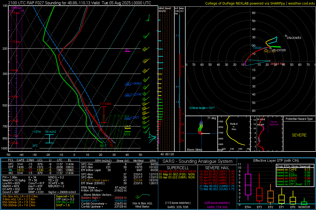
Task: Click the based on STP_fixed: 0.11 line
Action: point(294,184)
